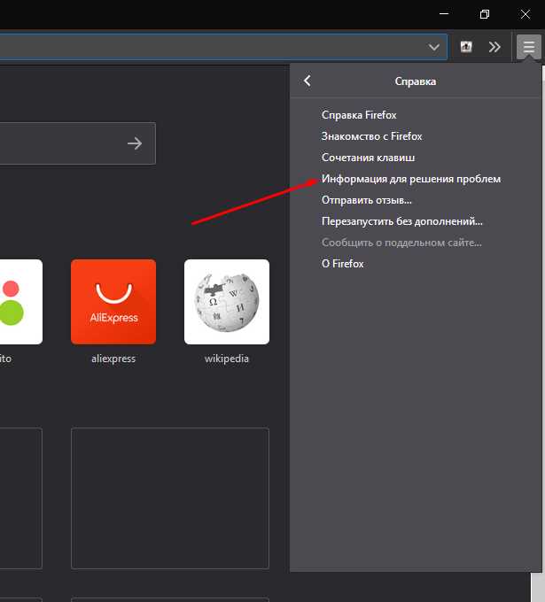Image resolution: width=545 pixels, height=602 pixels.
Task: Open the red and green dots site tile
Action: tap(21, 302)
